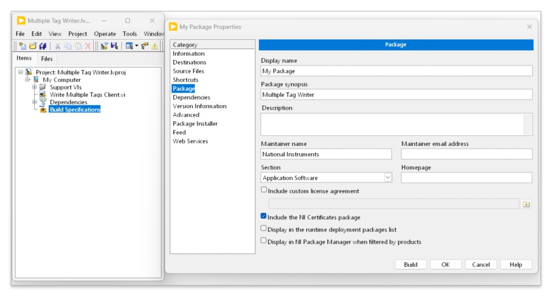Click the Maintainer email address field
The height and width of the screenshot is (297, 552).
(466, 154)
